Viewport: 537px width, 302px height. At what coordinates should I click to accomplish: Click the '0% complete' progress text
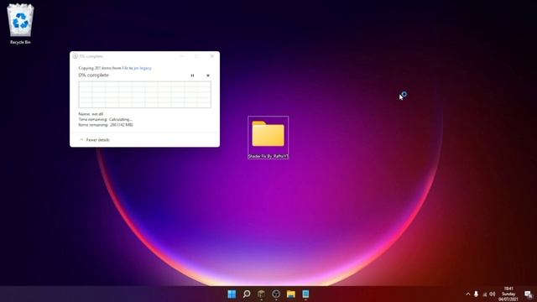(x=93, y=75)
